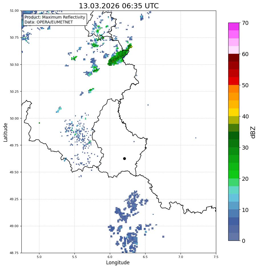Screen dimensions: 259x268
Task: Click the magenta top colorbar segment
Action: [x=234, y=27]
